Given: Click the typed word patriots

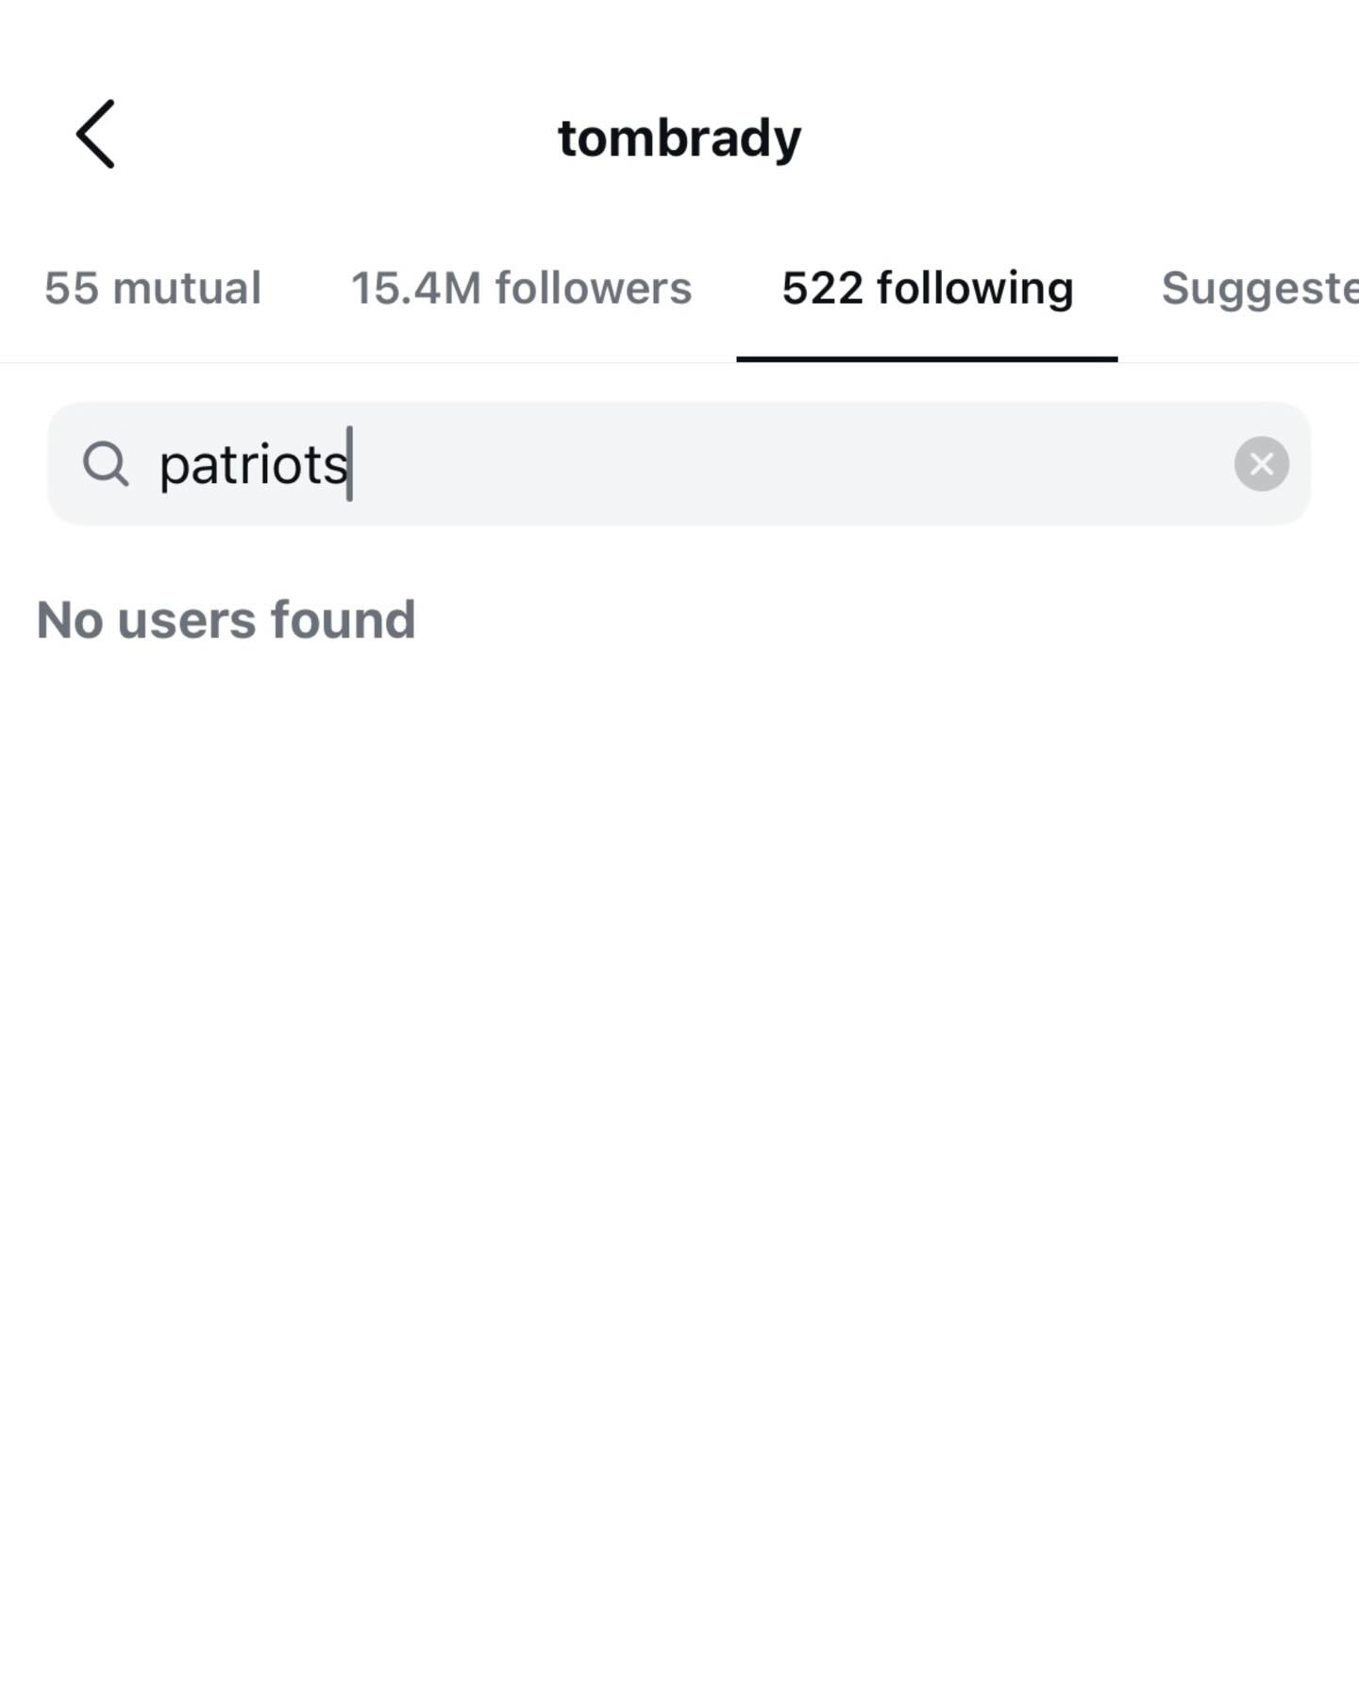Looking at the screenshot, I should tap(253, 464).
